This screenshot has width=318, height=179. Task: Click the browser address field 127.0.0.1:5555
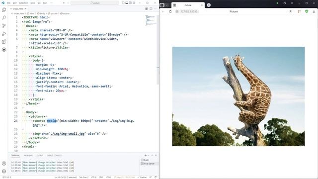[189, 11]
